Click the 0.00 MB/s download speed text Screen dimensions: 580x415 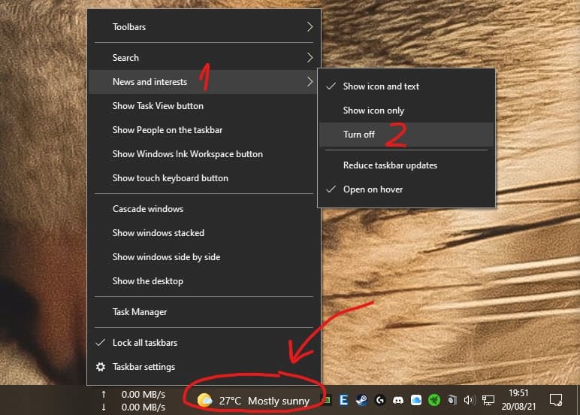[143, 407]
